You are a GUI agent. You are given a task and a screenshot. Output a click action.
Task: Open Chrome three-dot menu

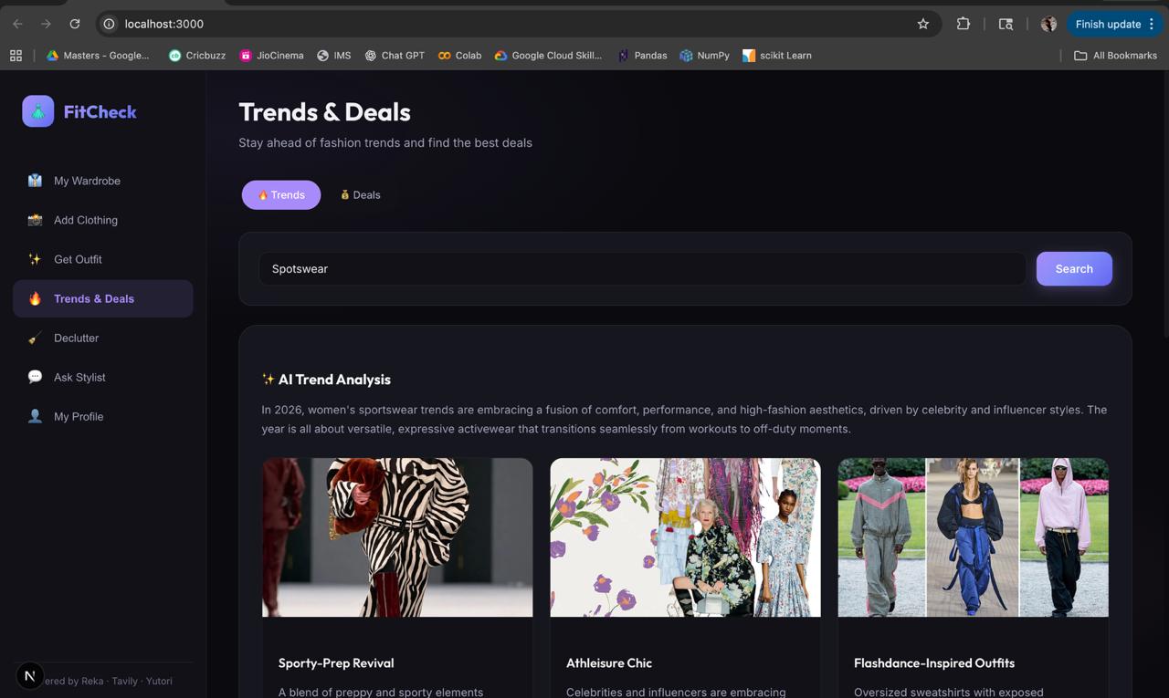click(x=1152, y=24)
